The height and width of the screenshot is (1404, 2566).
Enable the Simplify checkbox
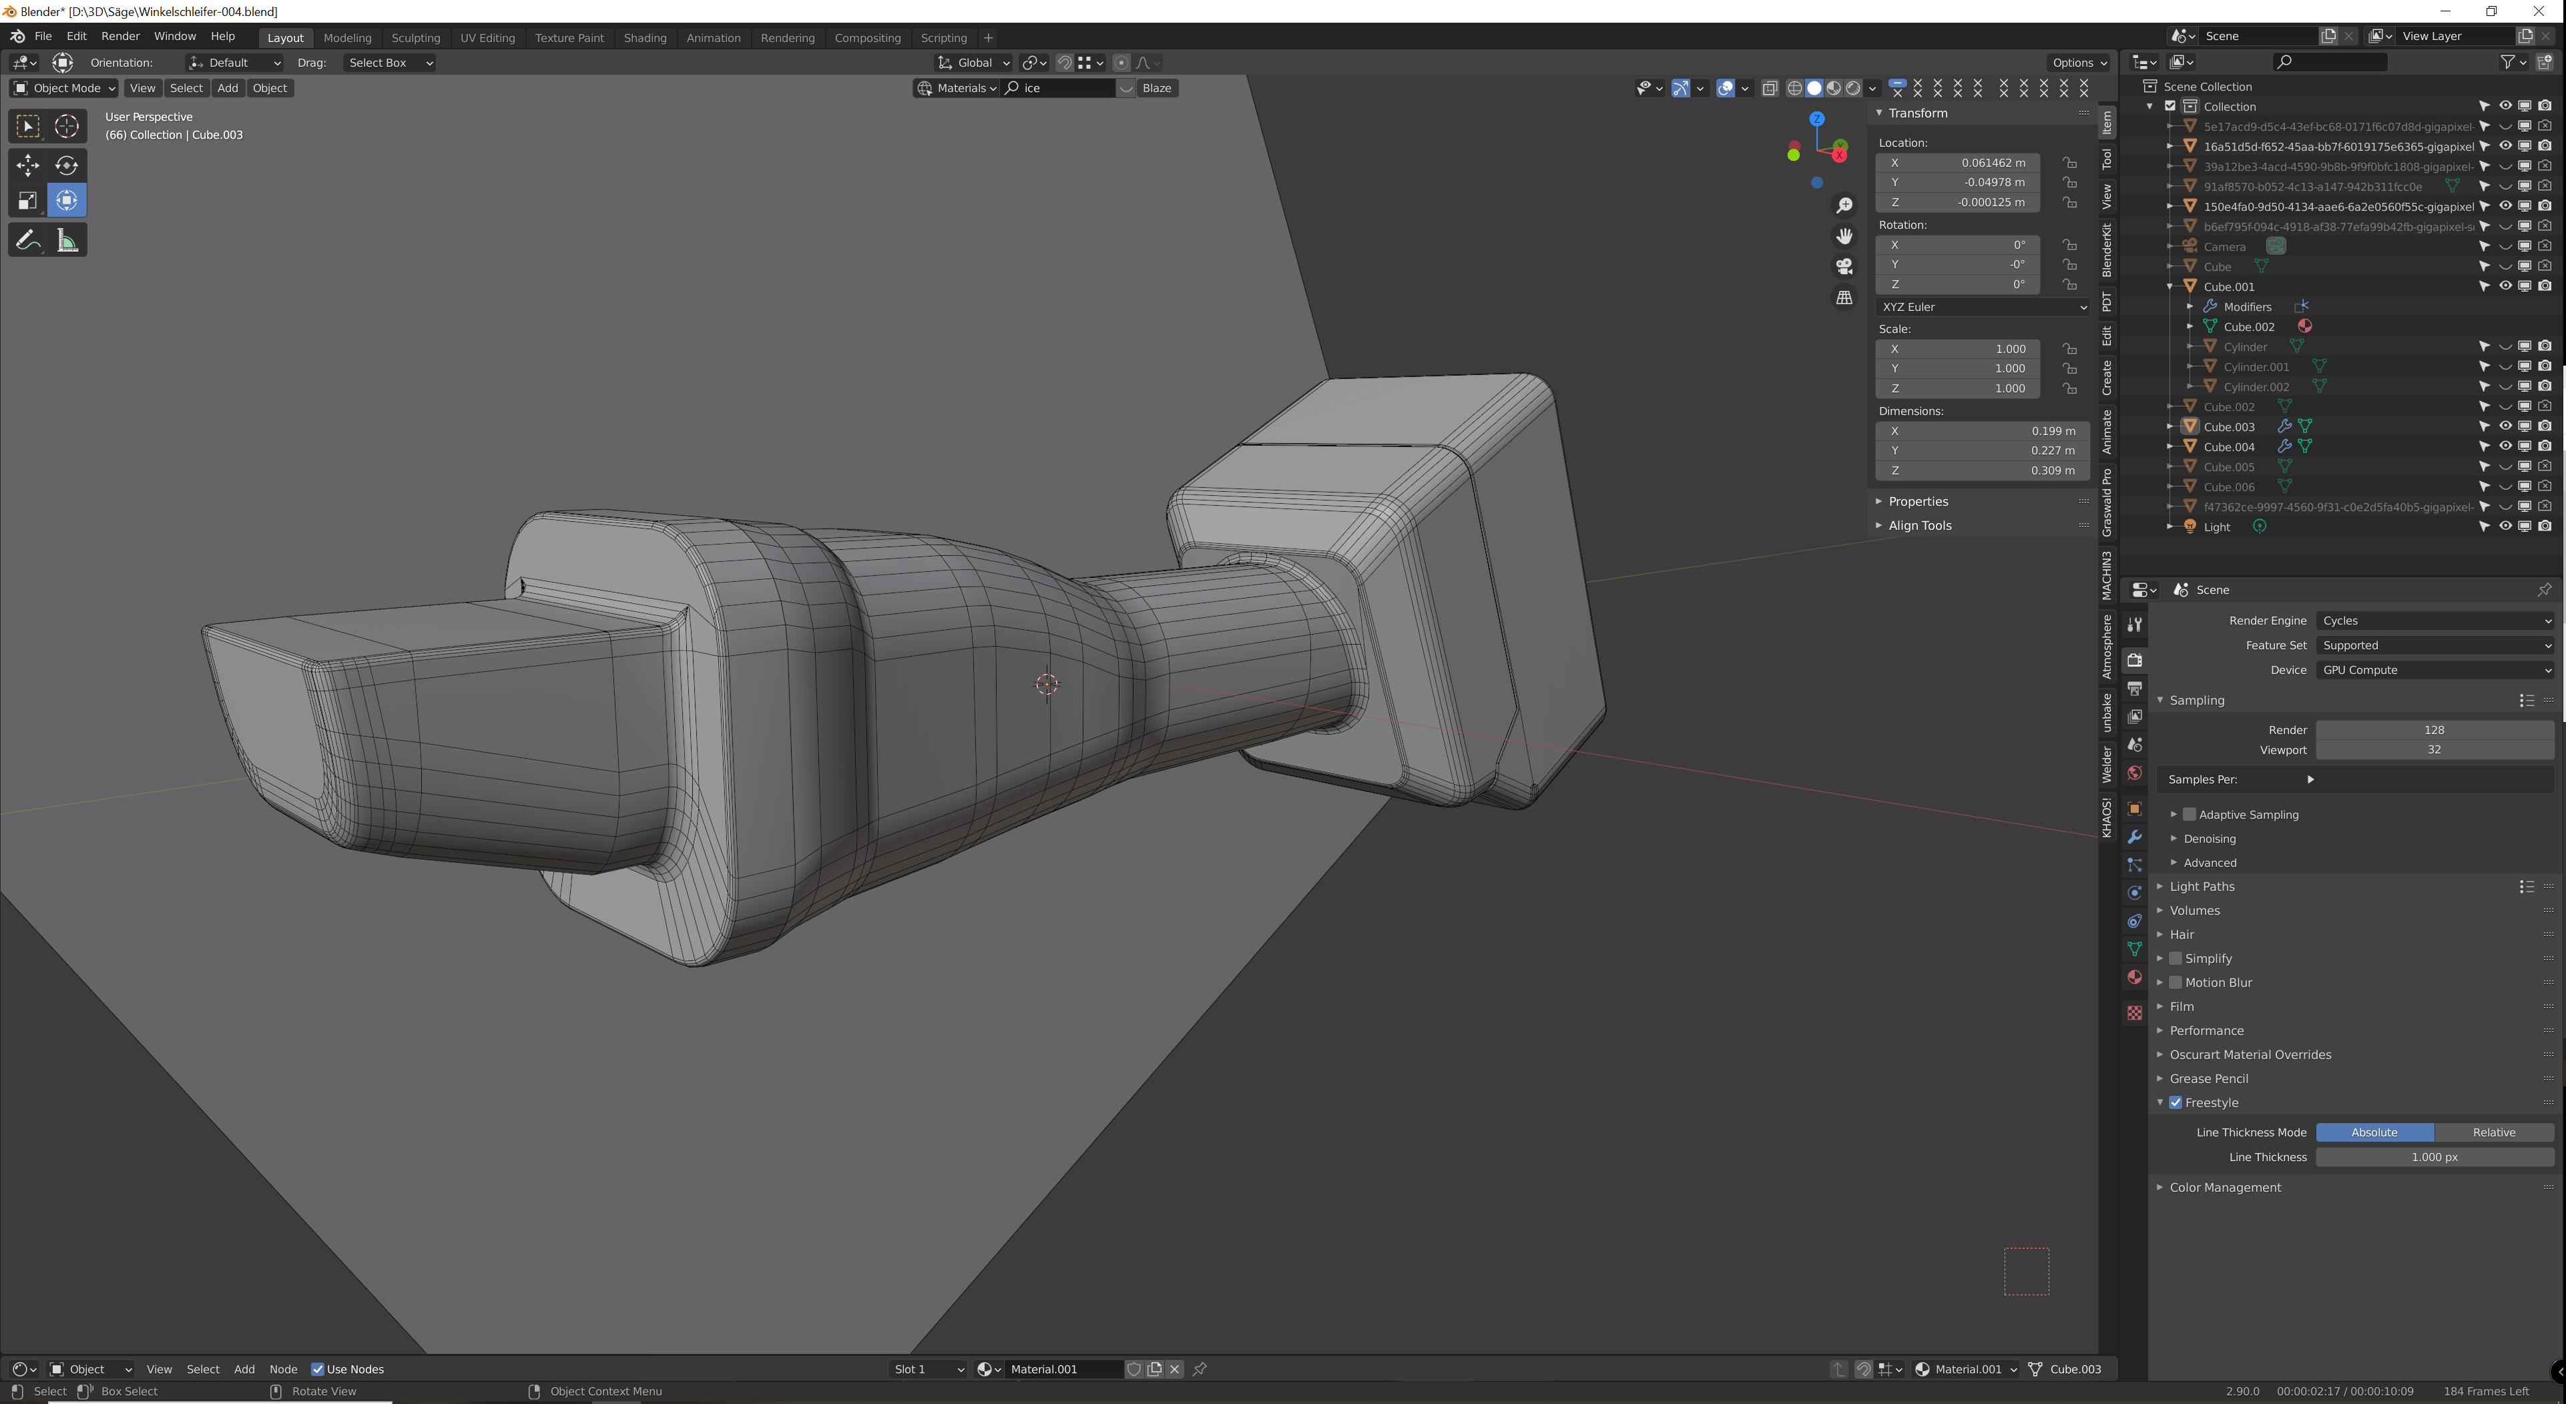(x=2175, y=958)
